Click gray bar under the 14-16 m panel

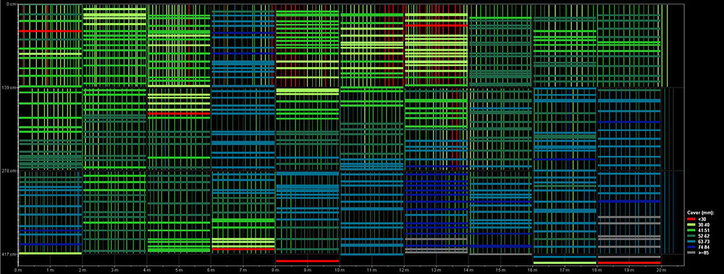point(500,254)
